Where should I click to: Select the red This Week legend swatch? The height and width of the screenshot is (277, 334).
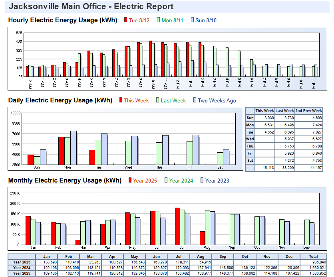(x=121, y=100)
